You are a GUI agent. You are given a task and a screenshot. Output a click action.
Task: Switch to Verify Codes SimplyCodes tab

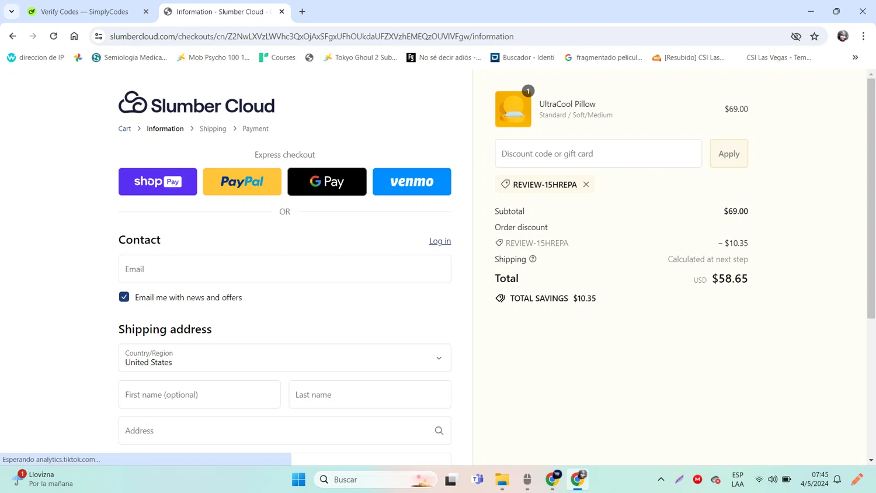[85, 12]
